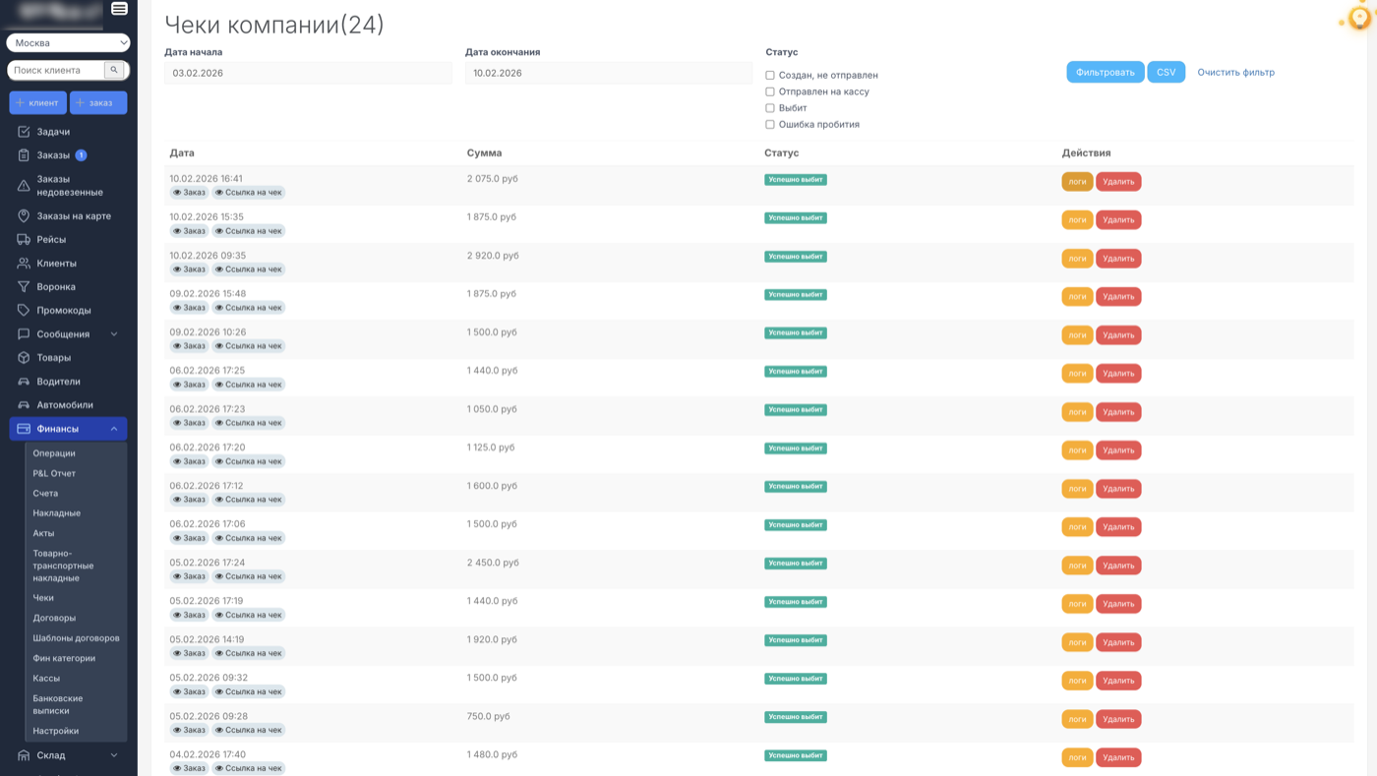Collapse the Финансы section chevron
Image resolution: width=1377 pixels, height=776 pixels.
click(x=113, y=429)
